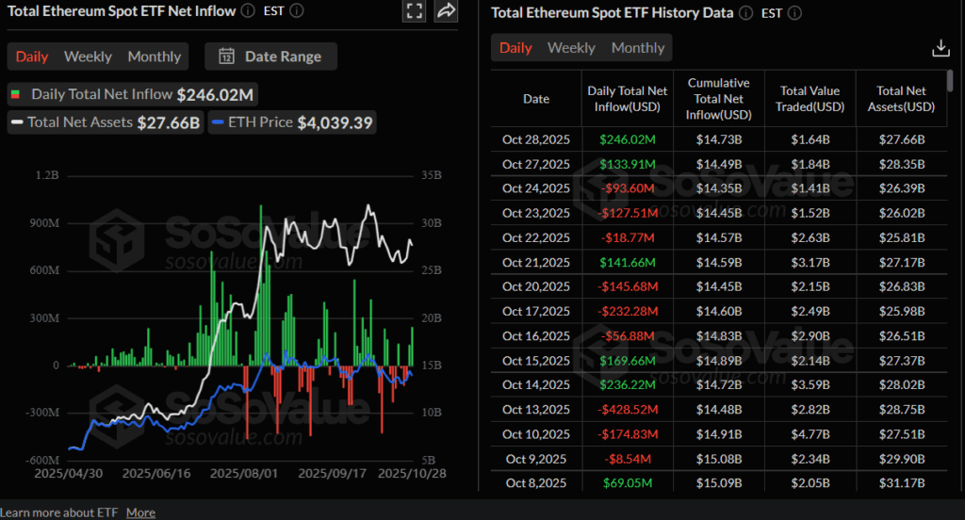Select Daily tab in chart panel
Image resolution: width=965 pixels, height=520 pixels.
click(32, 57)
